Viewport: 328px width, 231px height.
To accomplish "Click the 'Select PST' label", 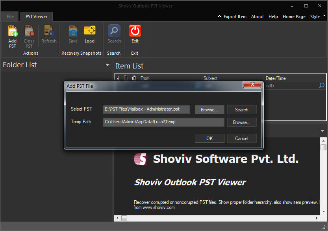I will click(x=82, y=109).
